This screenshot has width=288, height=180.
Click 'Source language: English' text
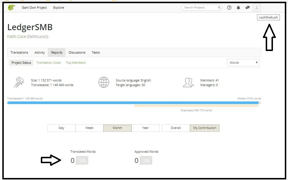click(x=133, y=80)
